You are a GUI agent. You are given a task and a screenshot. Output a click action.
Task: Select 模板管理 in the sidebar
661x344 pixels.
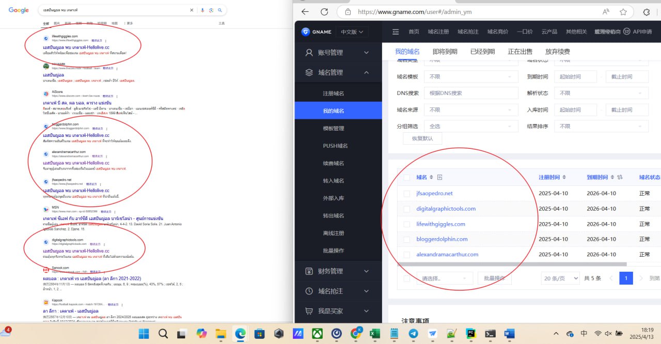click(x=334, y=128)
